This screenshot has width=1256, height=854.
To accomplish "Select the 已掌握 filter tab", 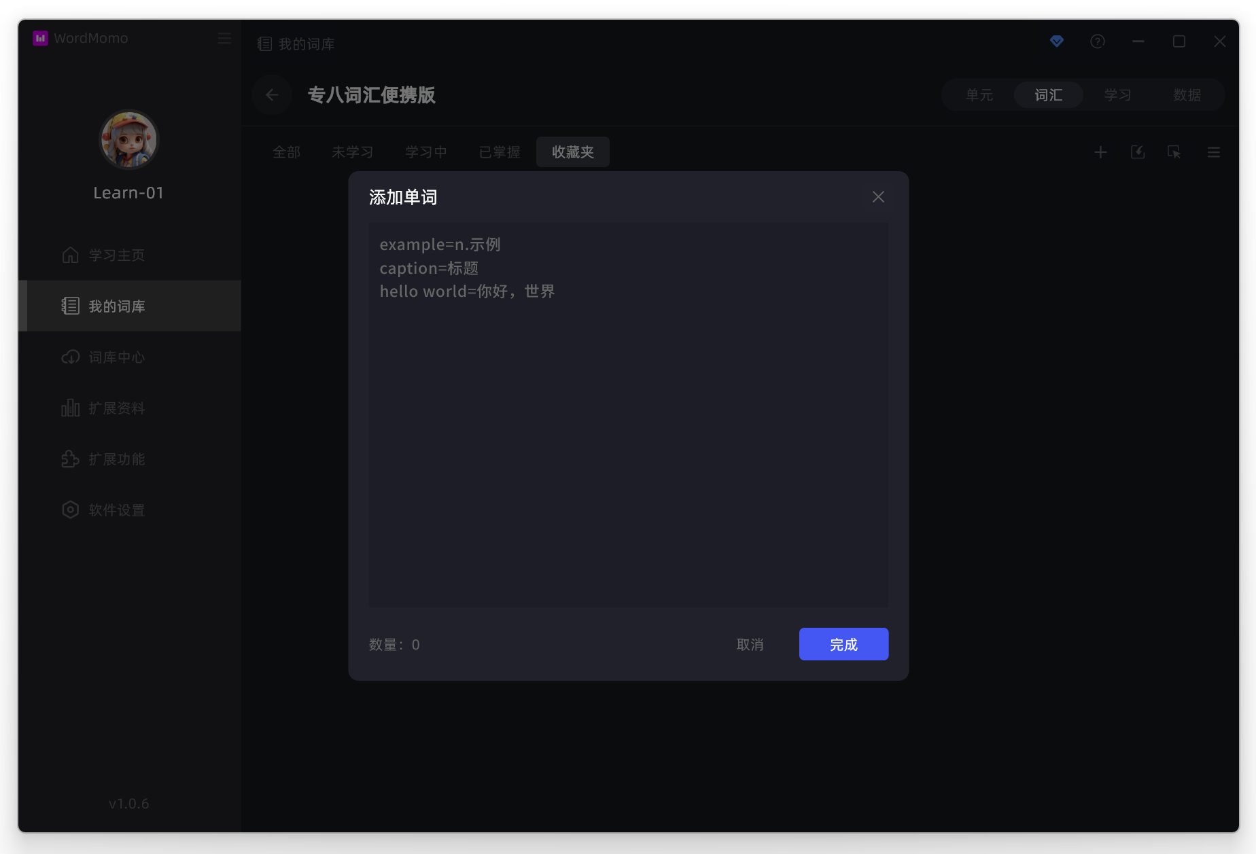I will click(x=500, y=152).
